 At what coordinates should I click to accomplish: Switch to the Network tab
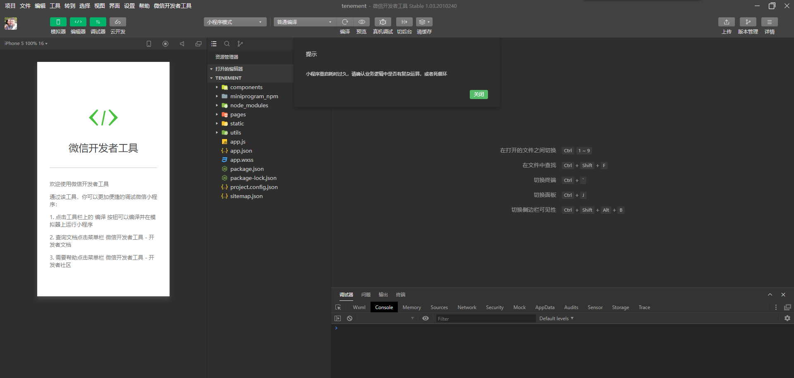coord(467,307)
